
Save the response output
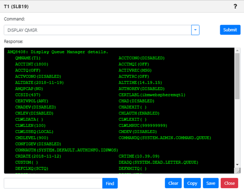tap(211, 183)
